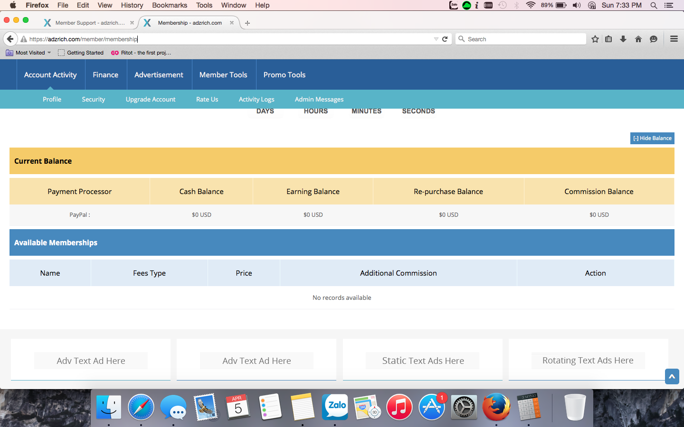Click the Commission Balance column header

[599, 191]
